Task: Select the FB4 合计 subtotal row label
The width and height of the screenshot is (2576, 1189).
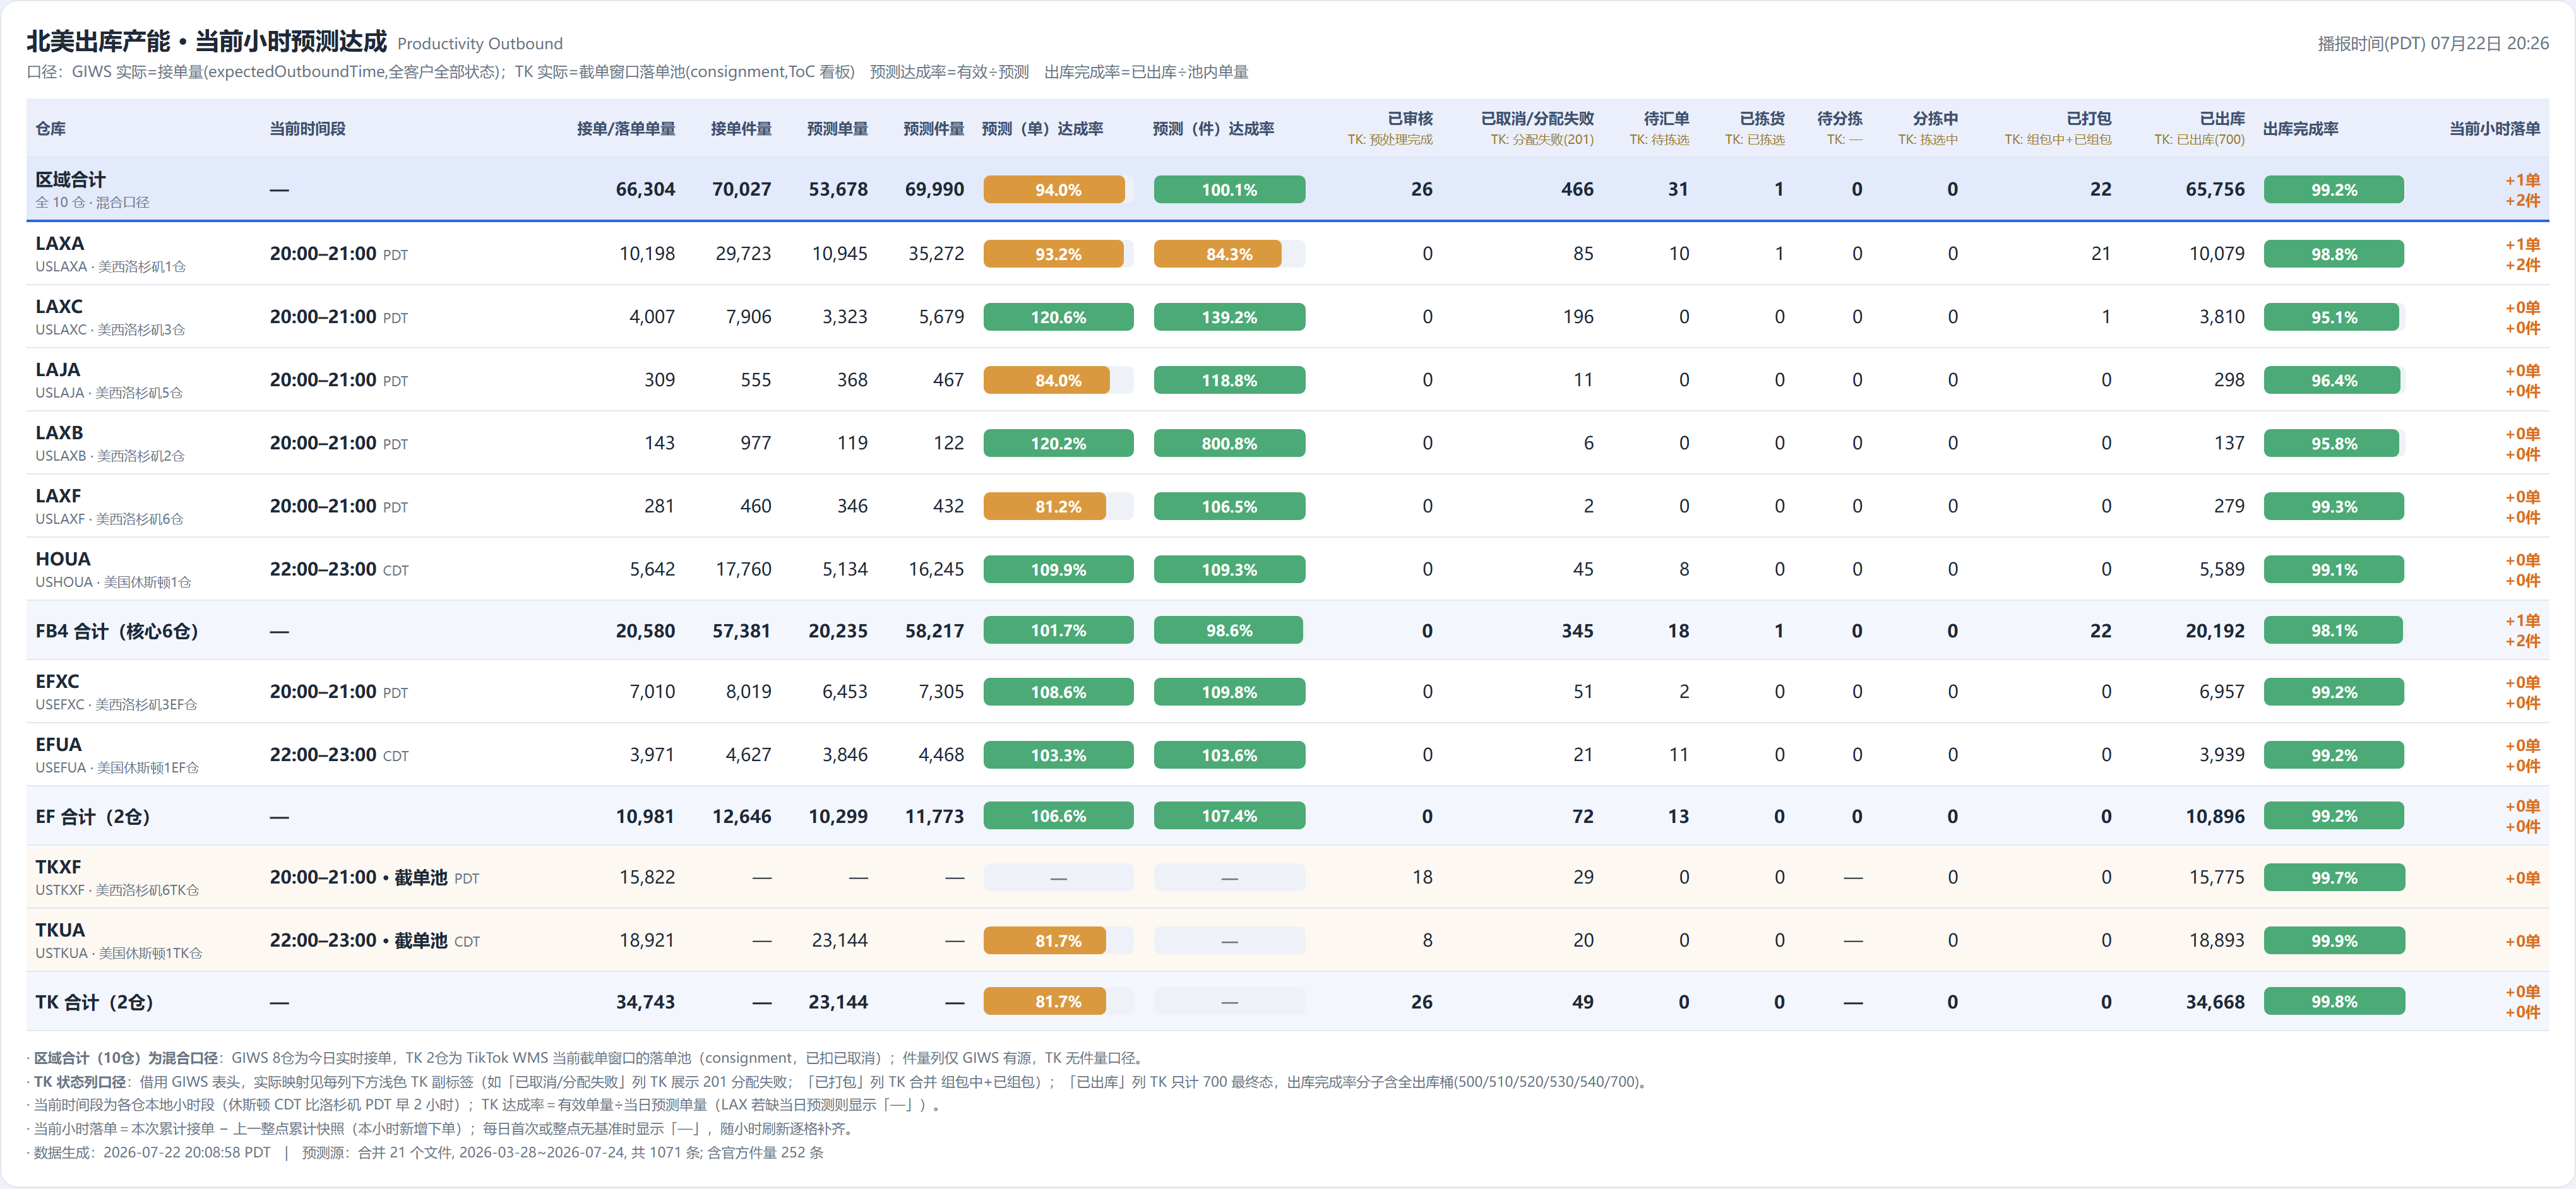Action: (x=117, y=632)
